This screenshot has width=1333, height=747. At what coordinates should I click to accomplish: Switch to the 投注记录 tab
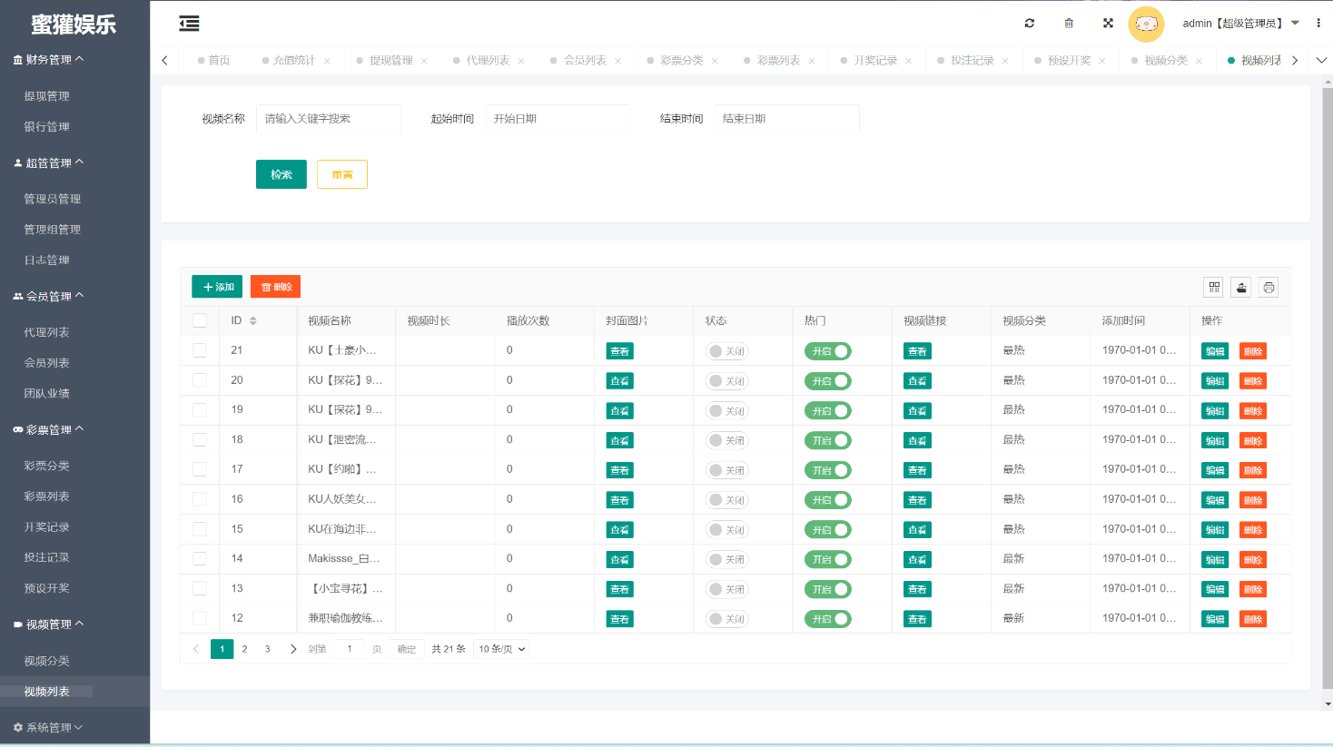[973, 61]
